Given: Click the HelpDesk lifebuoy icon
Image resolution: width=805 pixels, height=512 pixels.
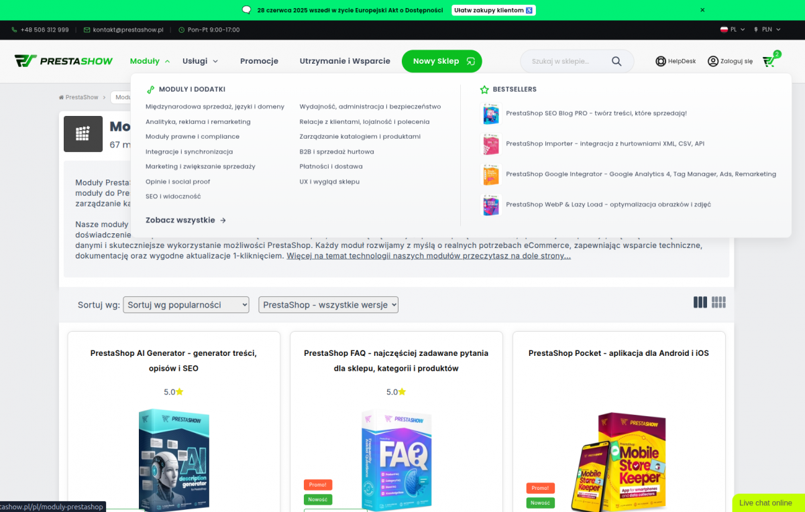Looking at the screenshot, I should (661, 61).
